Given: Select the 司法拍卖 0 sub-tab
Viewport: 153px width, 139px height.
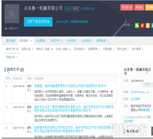Looking at the screenshot, I should [x=80, y=49].
